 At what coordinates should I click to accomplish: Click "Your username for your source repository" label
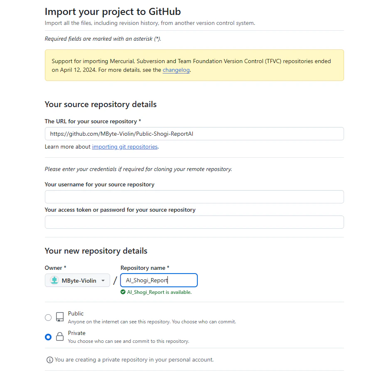click(99, 184)
